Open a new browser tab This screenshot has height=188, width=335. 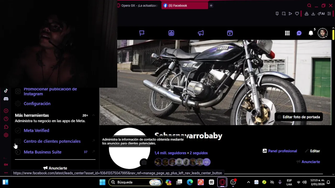point(211,5)
